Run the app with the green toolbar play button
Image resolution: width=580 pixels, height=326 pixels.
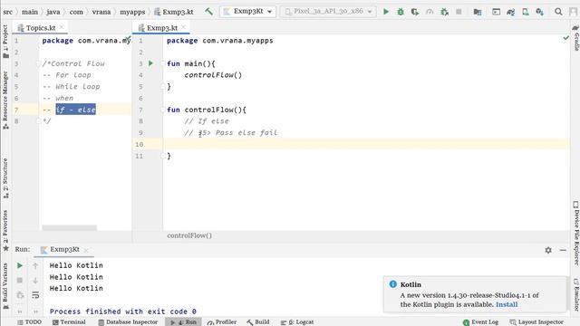point(386,12)
